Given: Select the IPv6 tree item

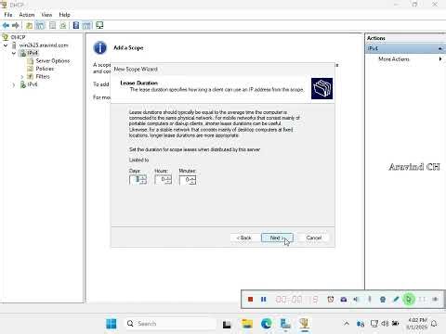Looking at the screenshot, I should (x=33, y=84).
